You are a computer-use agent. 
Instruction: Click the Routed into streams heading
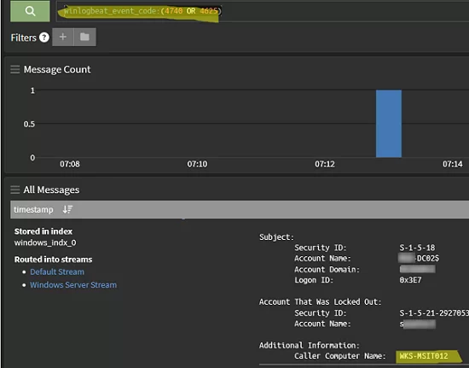(53, 260)
